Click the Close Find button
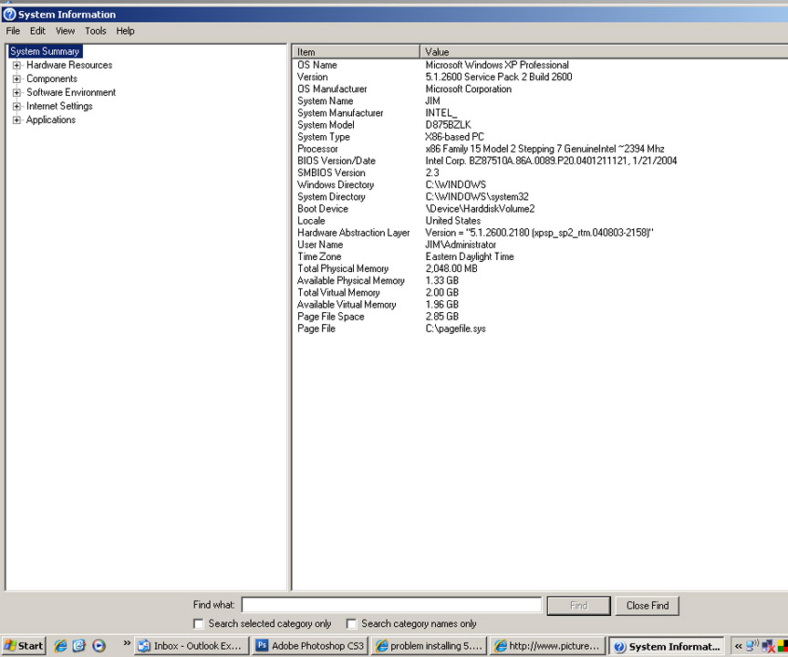The height and width of the screenshot is (657, 788). click(648, 606)
